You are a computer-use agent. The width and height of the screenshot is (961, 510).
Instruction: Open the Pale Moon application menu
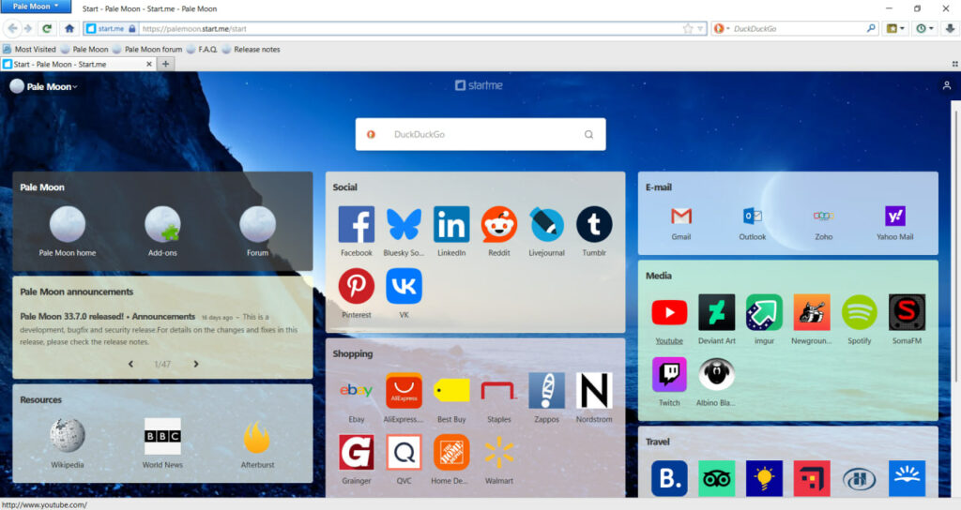36,7
